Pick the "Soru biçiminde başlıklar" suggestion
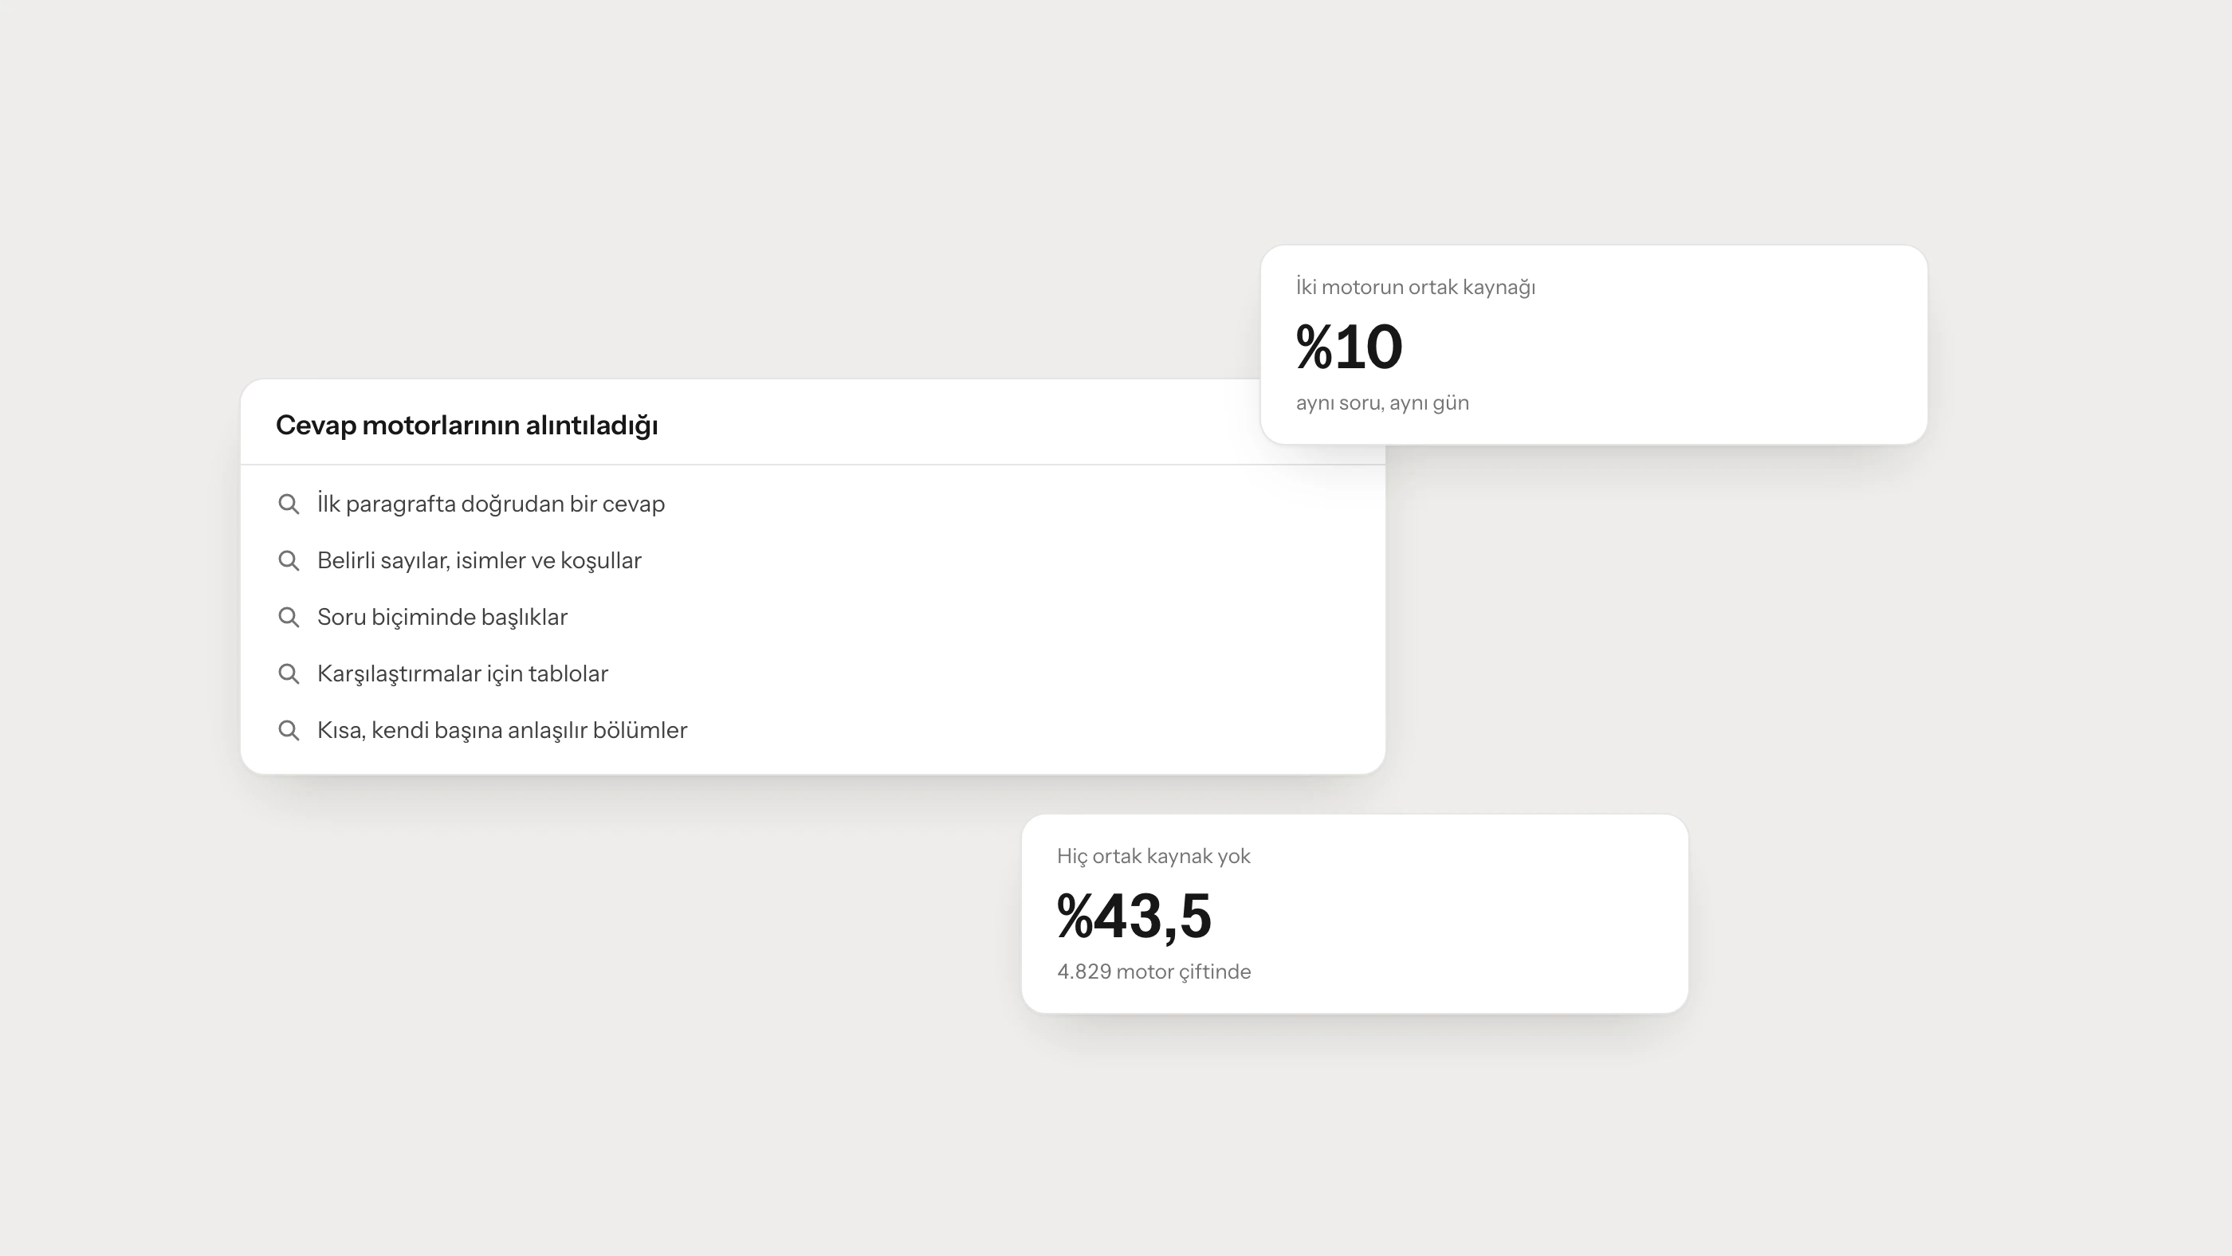Screen dimensions: 2232x1256 pyautogui.click(x=811, y=617)
